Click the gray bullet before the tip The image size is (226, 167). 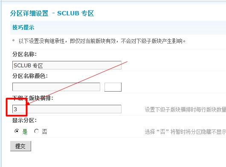[14, 40]
